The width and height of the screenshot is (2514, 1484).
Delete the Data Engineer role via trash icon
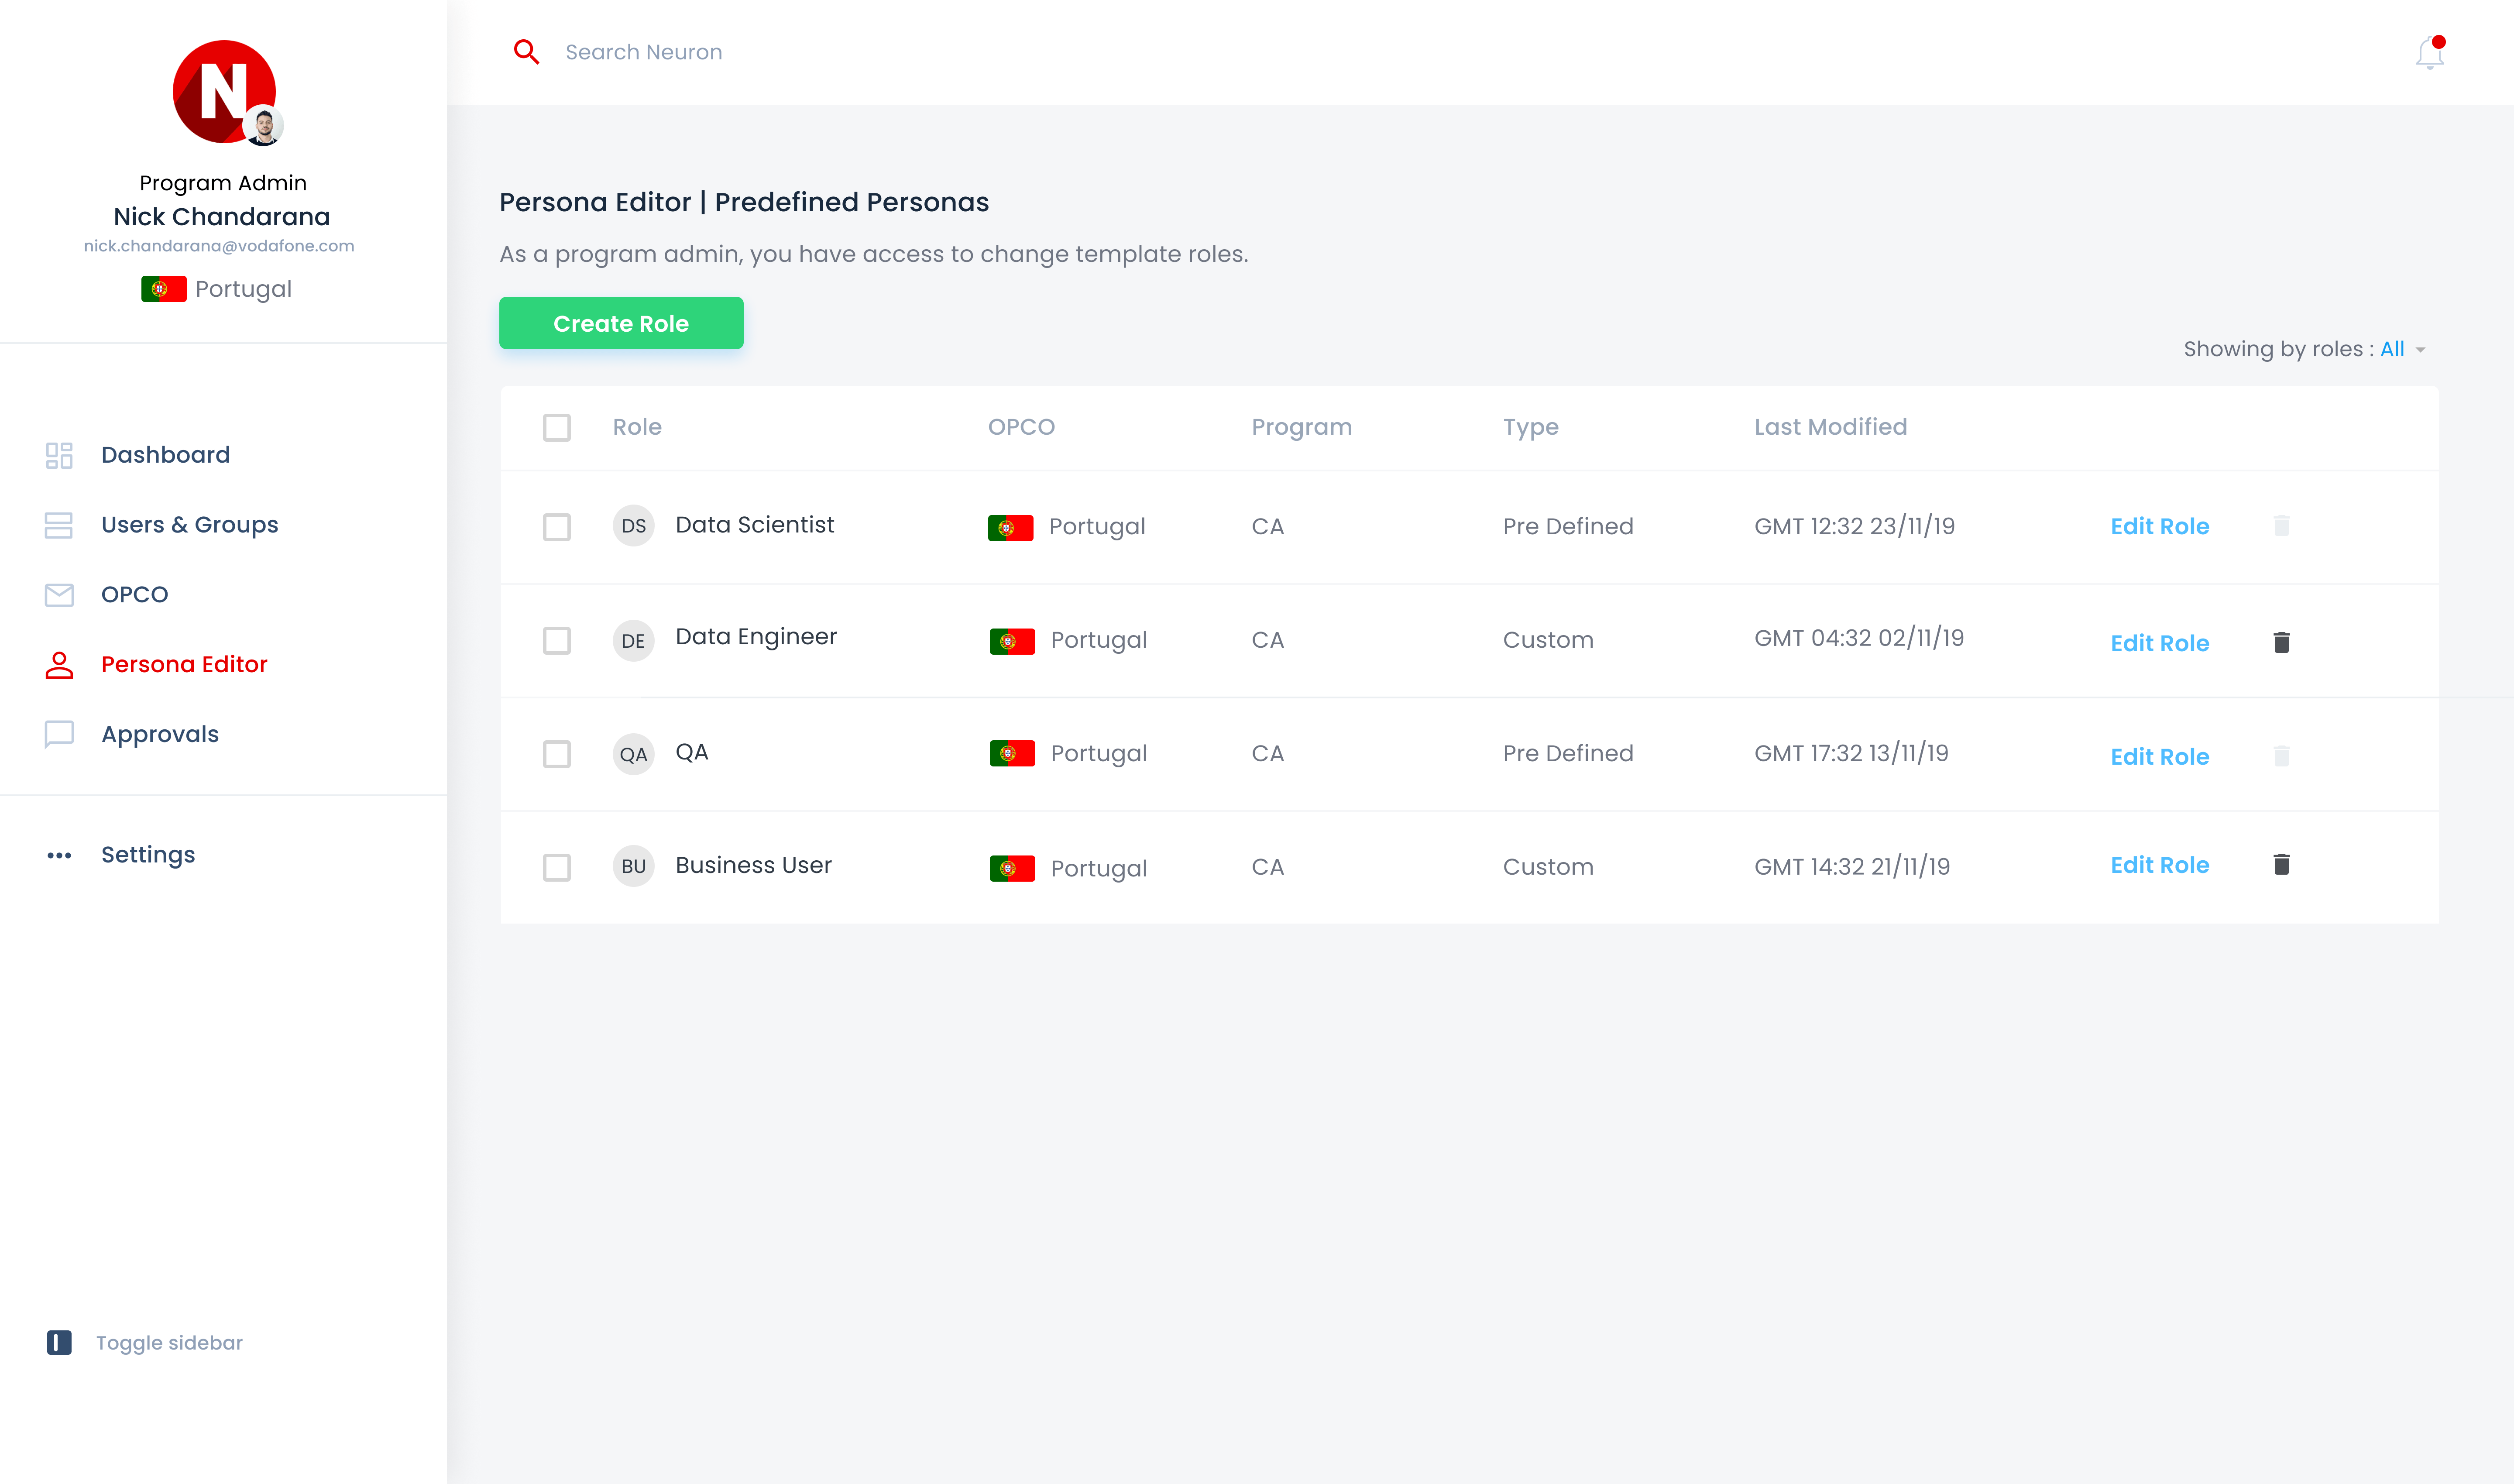pyautogui.click(x=2281, y=642)
